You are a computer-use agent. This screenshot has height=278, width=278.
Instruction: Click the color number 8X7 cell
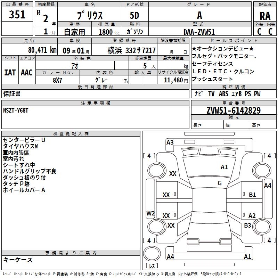(58, 80)
